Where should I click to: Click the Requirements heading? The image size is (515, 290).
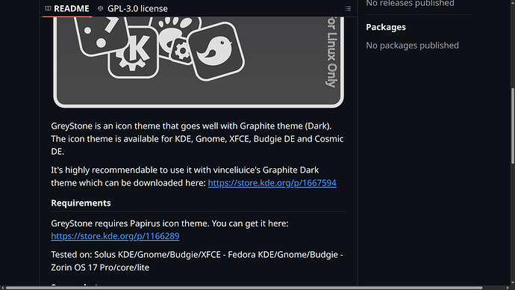pos(81,203)
